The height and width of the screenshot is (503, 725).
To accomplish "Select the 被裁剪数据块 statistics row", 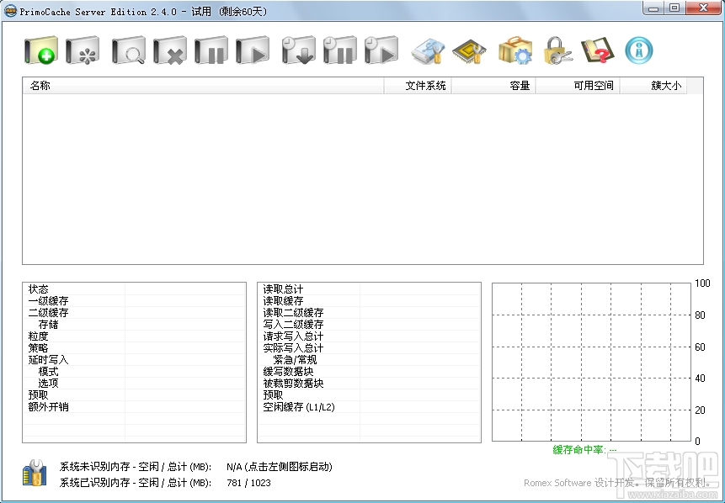I will point(369,384).
